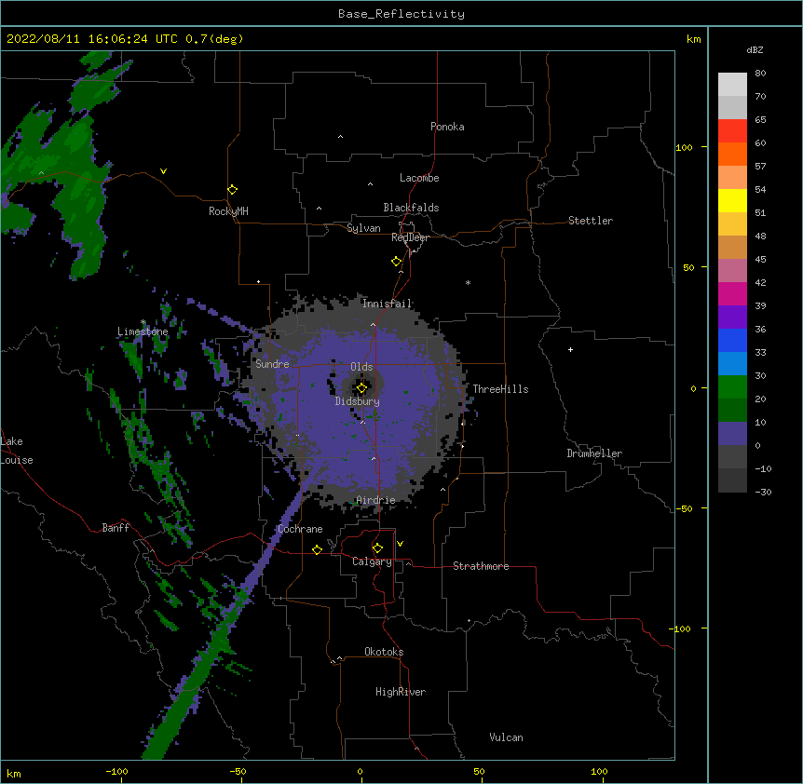
Task: Click the yellow V marker east of Calgary
Action: coord(400,544)
